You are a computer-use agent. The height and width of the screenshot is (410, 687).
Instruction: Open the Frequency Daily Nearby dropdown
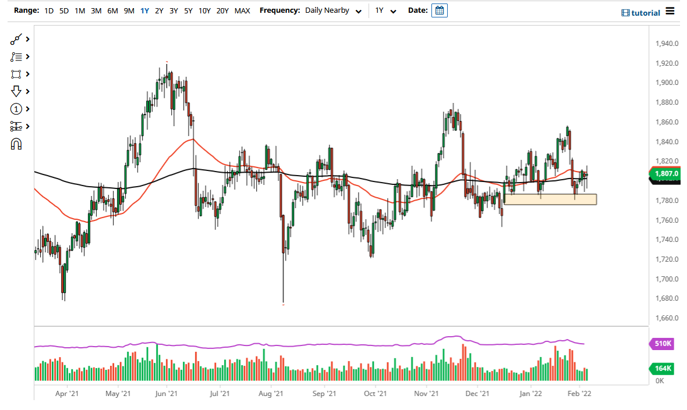click(333, 10)
